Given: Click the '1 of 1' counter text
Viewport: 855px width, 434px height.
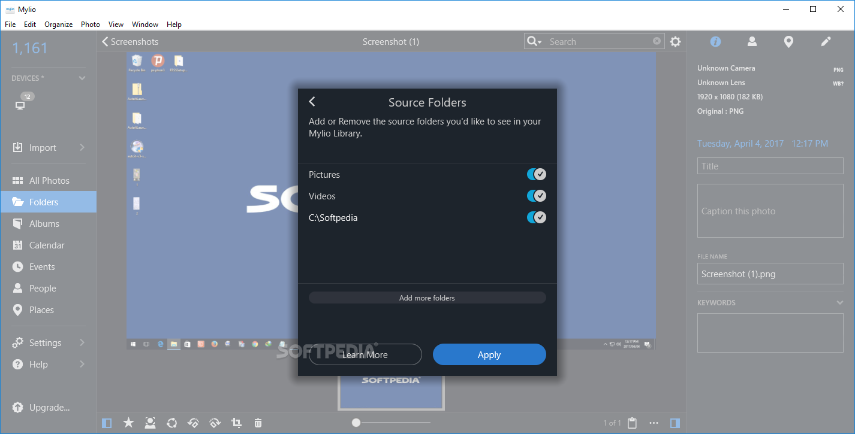Looking at the screenshot, I should (x=612, y=423).
